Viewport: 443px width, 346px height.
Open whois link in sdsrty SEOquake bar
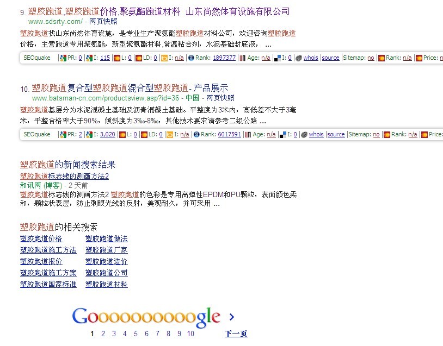click(311, 58)
